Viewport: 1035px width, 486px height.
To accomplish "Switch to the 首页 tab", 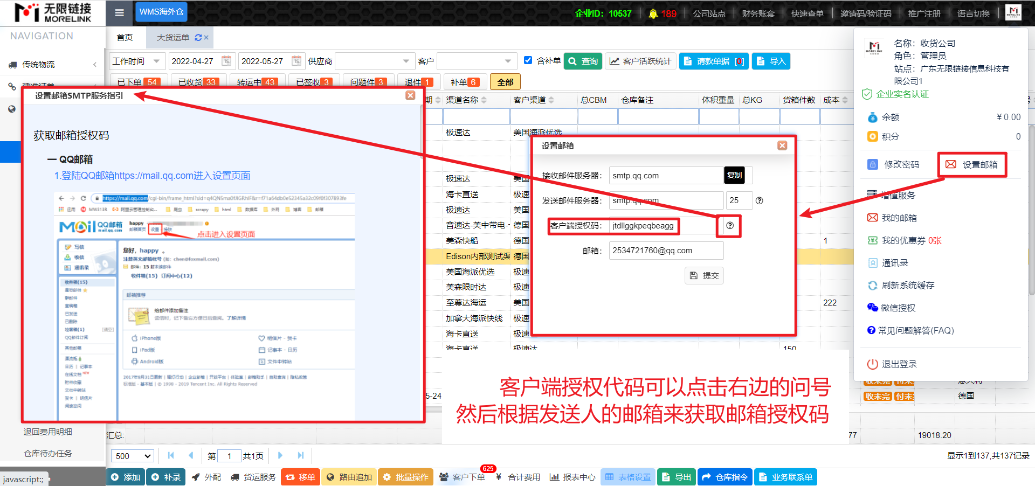I will coord(125,38).
